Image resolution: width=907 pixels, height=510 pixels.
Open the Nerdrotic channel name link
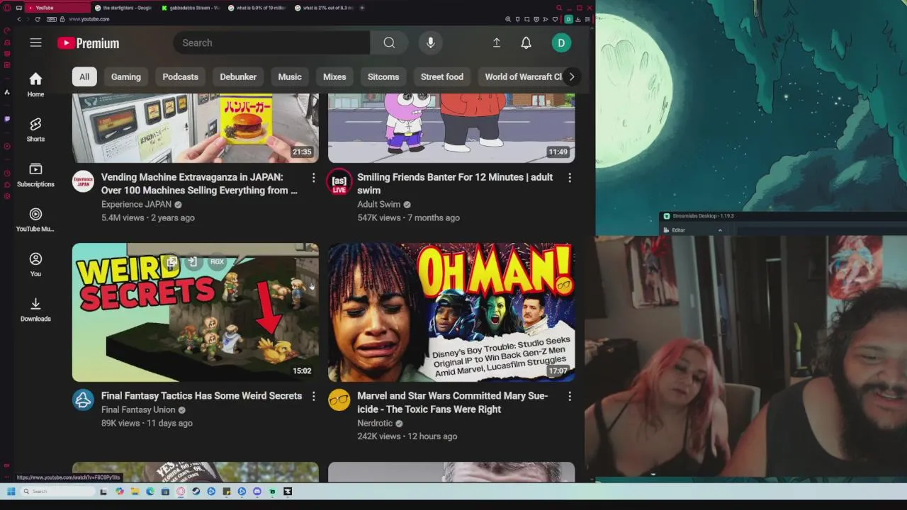(x=375, y=423)
